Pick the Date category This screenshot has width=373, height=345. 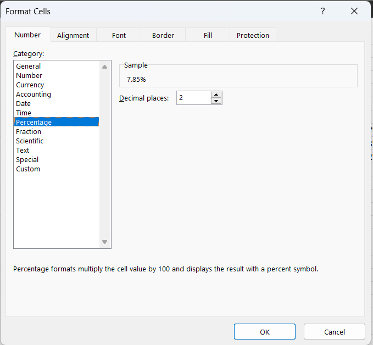click(x=24, y=104)
